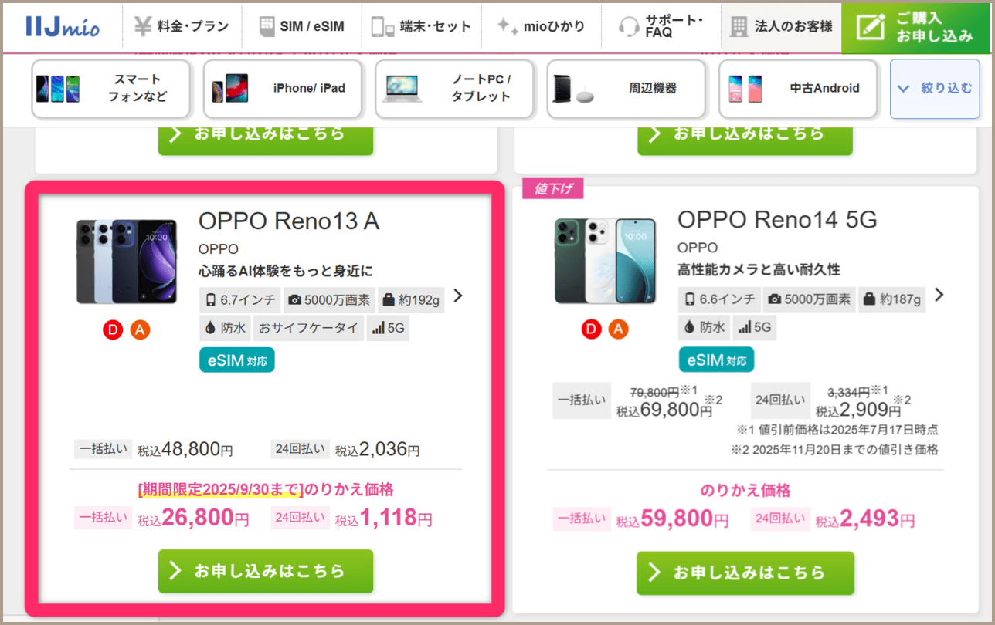The image size is (995, 625).
Task: Expand OPPO Reno14 5G spec arrow
Action: pos(939,294)
